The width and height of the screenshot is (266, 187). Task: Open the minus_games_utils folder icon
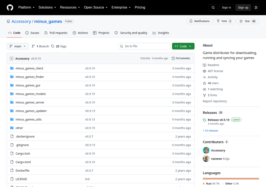[12, 119]
